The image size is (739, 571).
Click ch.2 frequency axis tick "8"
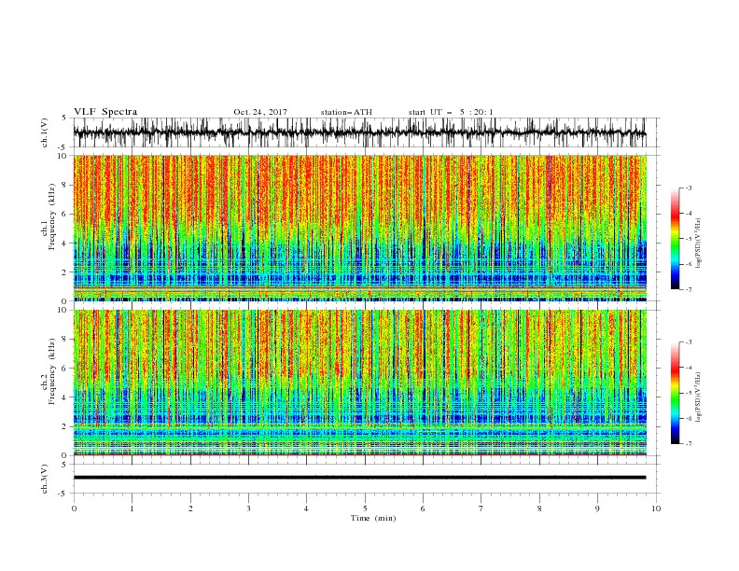[65, 340]
